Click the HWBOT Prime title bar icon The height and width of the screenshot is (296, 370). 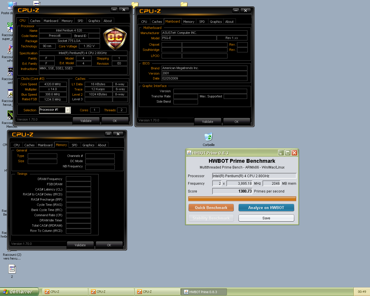click(x=189, y=153)
